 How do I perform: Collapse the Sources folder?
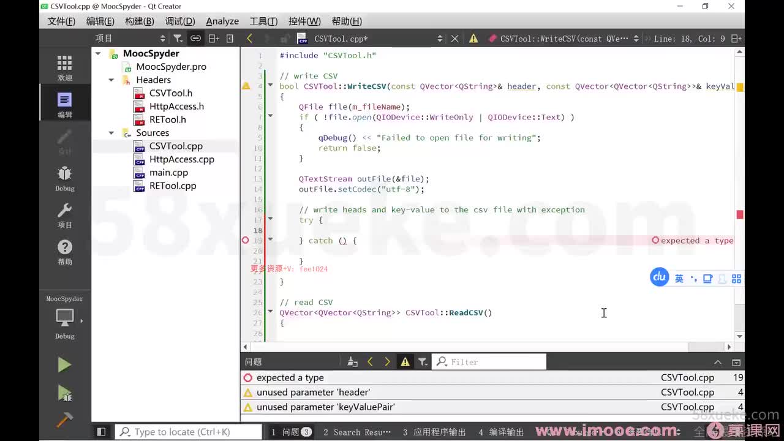pos(111,132)
